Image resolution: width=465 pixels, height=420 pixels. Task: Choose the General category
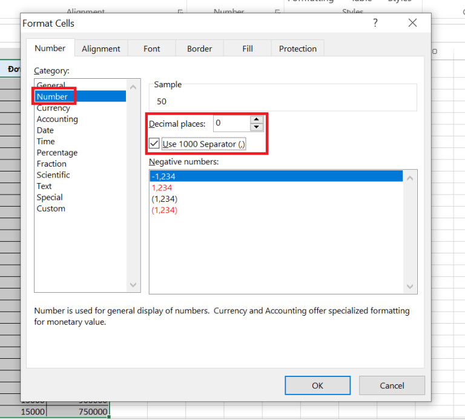[51, 85]
